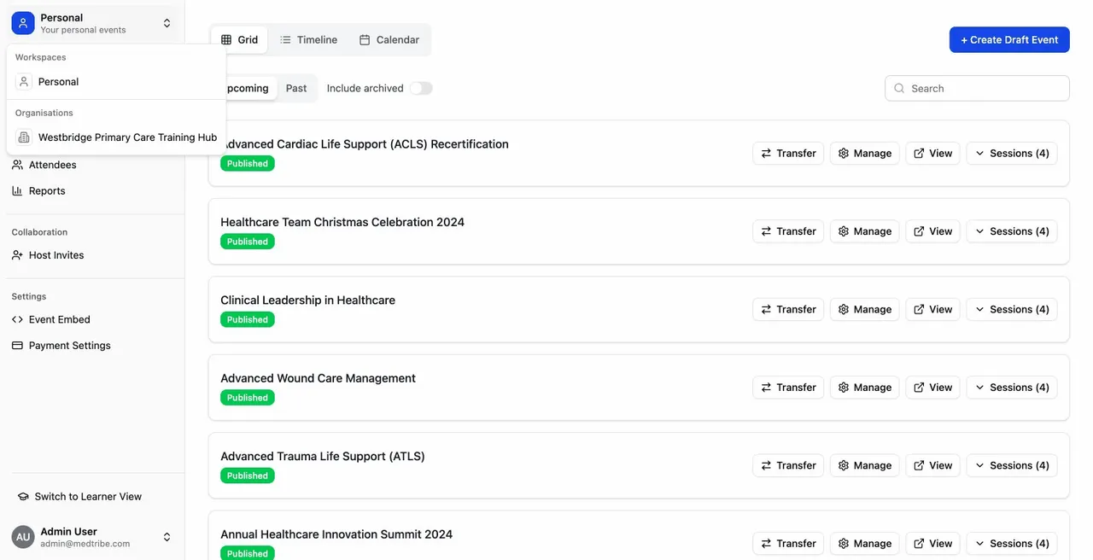Open Event Embed settings

pyautogui.click(x=59, y=319)
